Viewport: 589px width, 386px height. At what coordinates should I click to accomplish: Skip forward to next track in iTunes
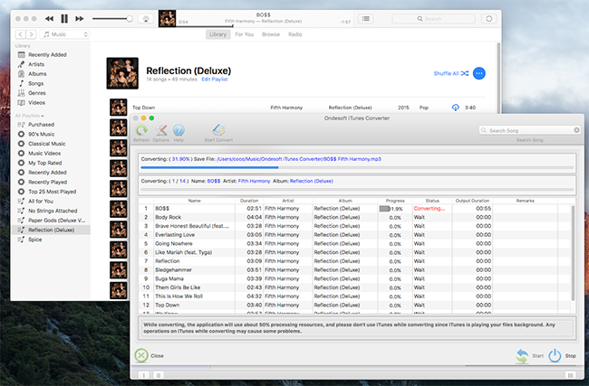point(79,19)
